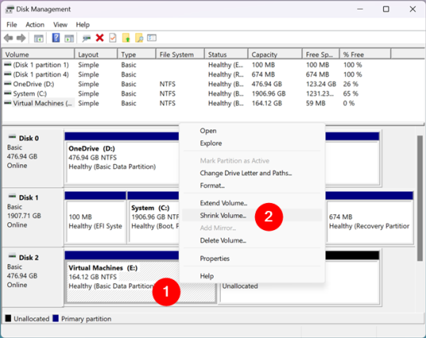Viewport: 426px width, 338px height.
Task: Sort by the Type column header
Action: tap(137, 55)
